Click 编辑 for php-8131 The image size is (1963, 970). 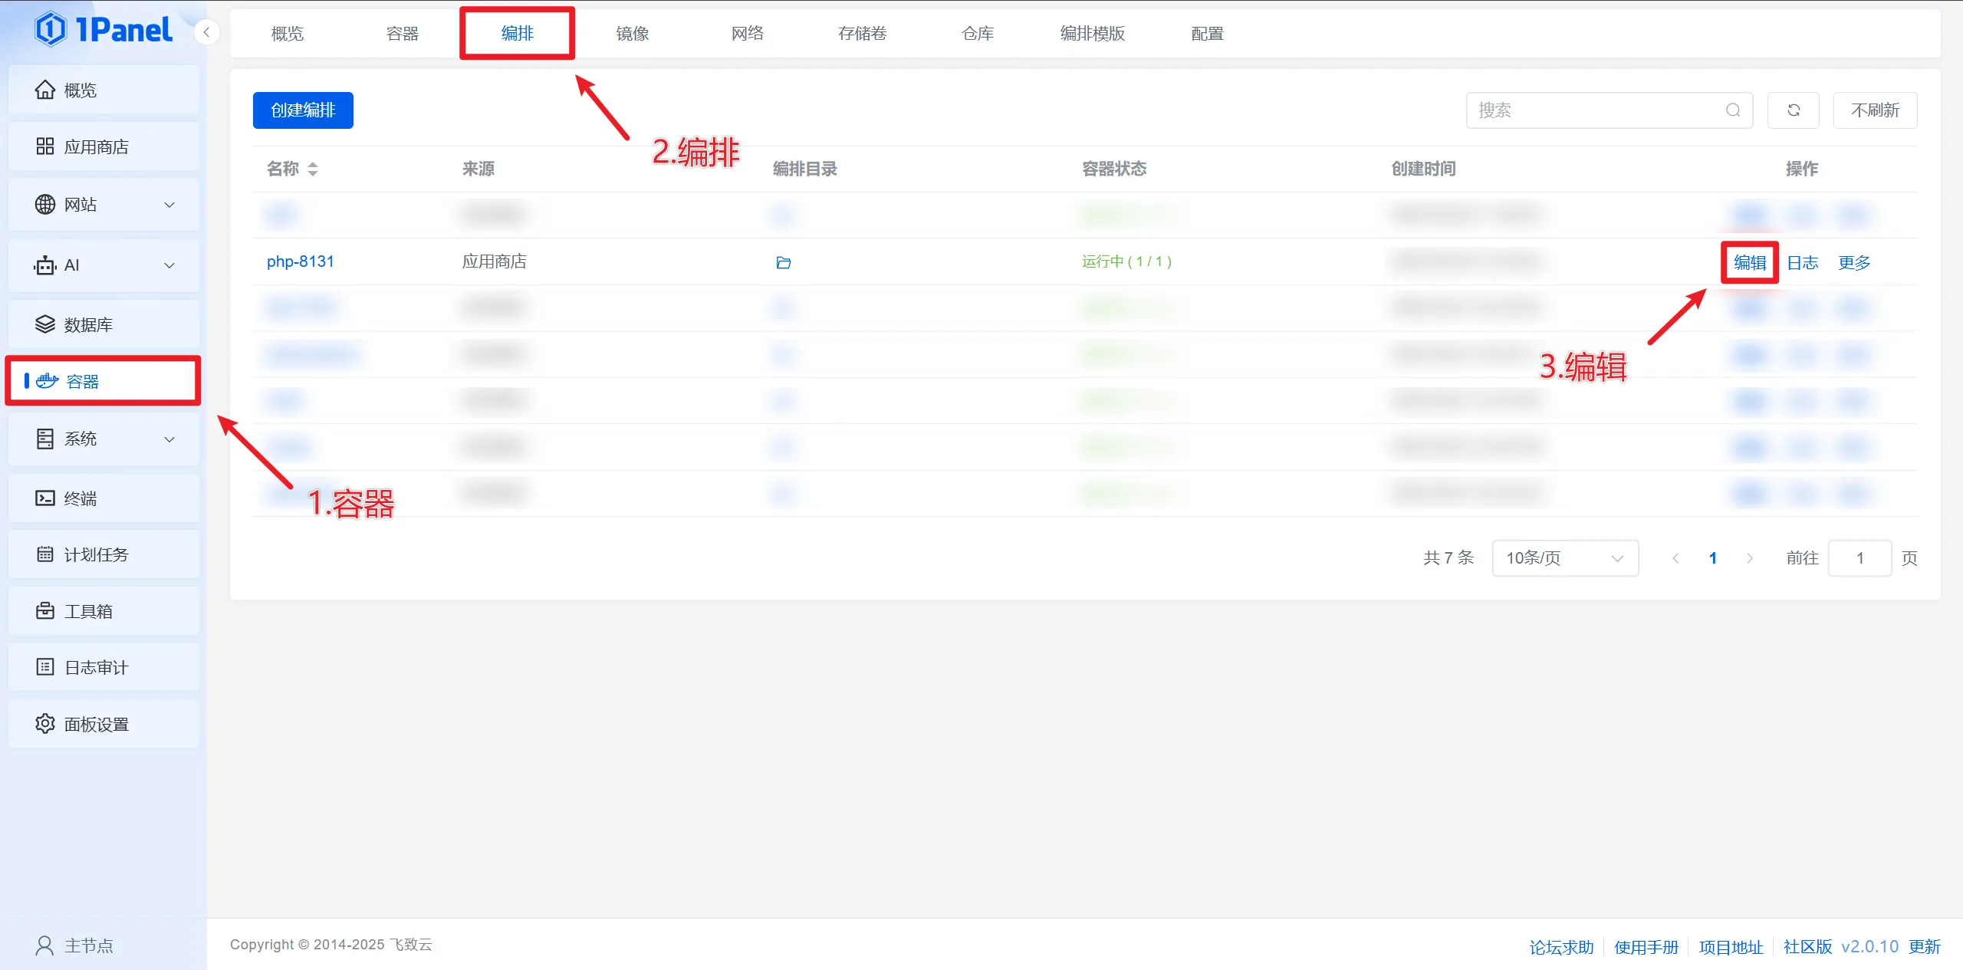tap(1750, 263)
